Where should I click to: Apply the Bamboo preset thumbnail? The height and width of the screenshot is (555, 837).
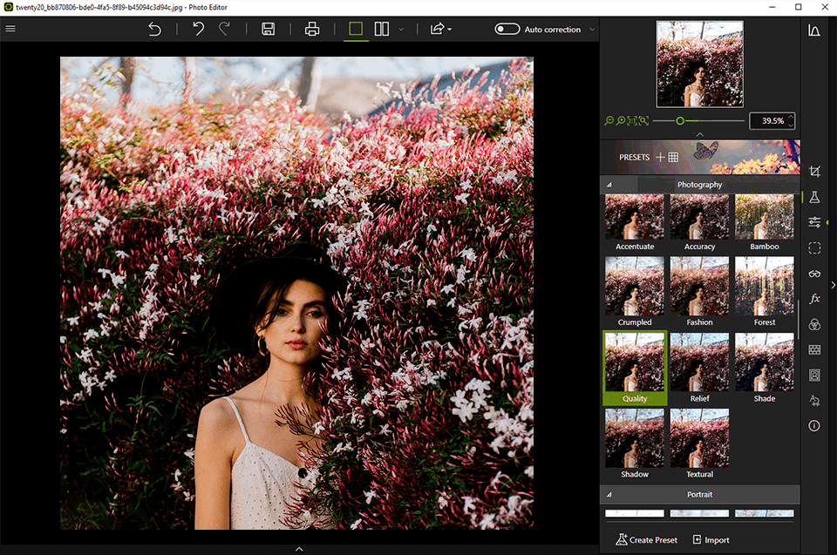(764, 218)
